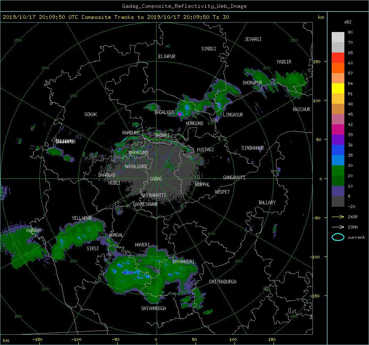The image size is (369, 345).
Task: Click the KUSTAGI city label
Action: [x=205, y=150]
